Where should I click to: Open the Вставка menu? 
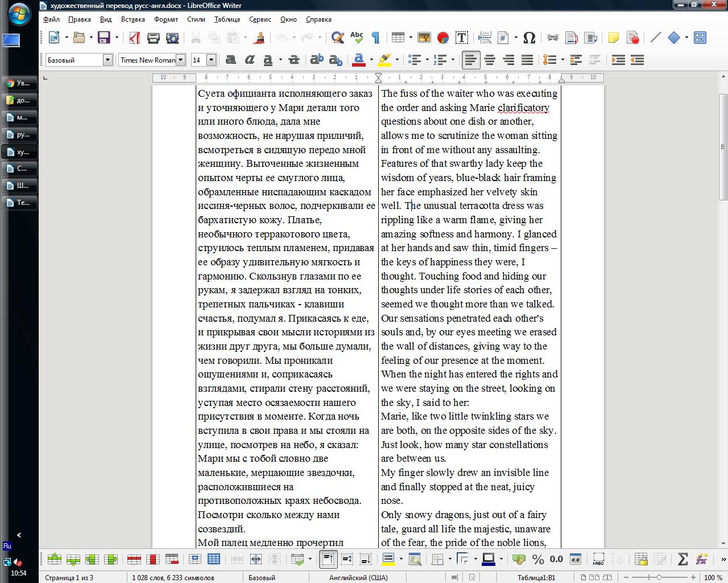pos(133,19)
